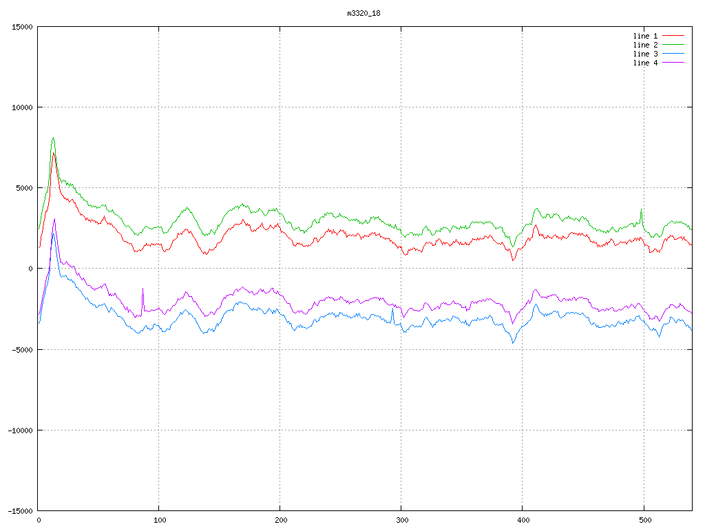Screen dimensions: 705x529
Task: Click the -10000 y-axis label
Action: 19,430
